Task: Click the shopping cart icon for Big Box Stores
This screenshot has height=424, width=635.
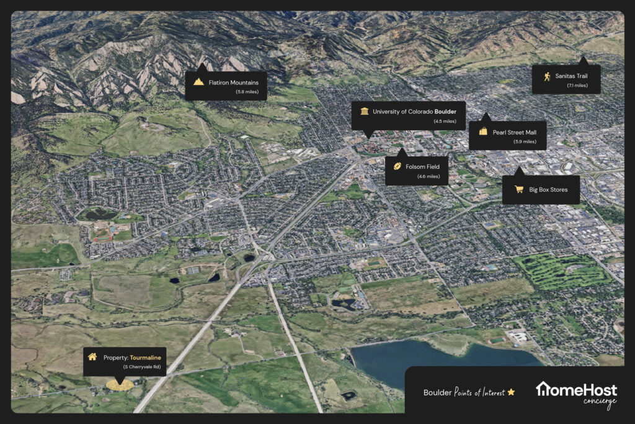Action: click(x=515, y=189)
